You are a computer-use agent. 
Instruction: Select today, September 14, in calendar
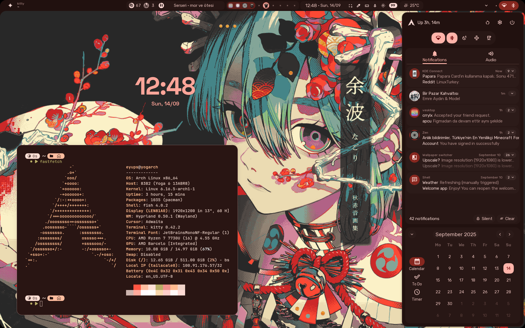coord(508,268)
